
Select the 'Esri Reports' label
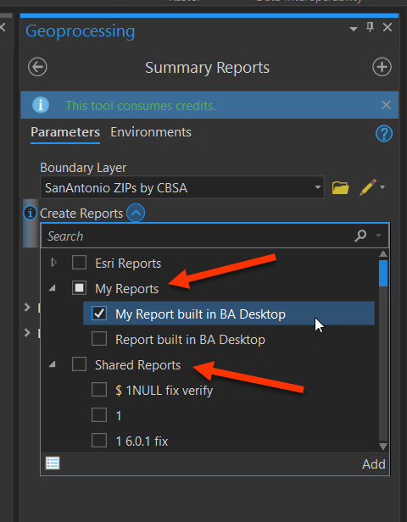click(x=128, y=264)
